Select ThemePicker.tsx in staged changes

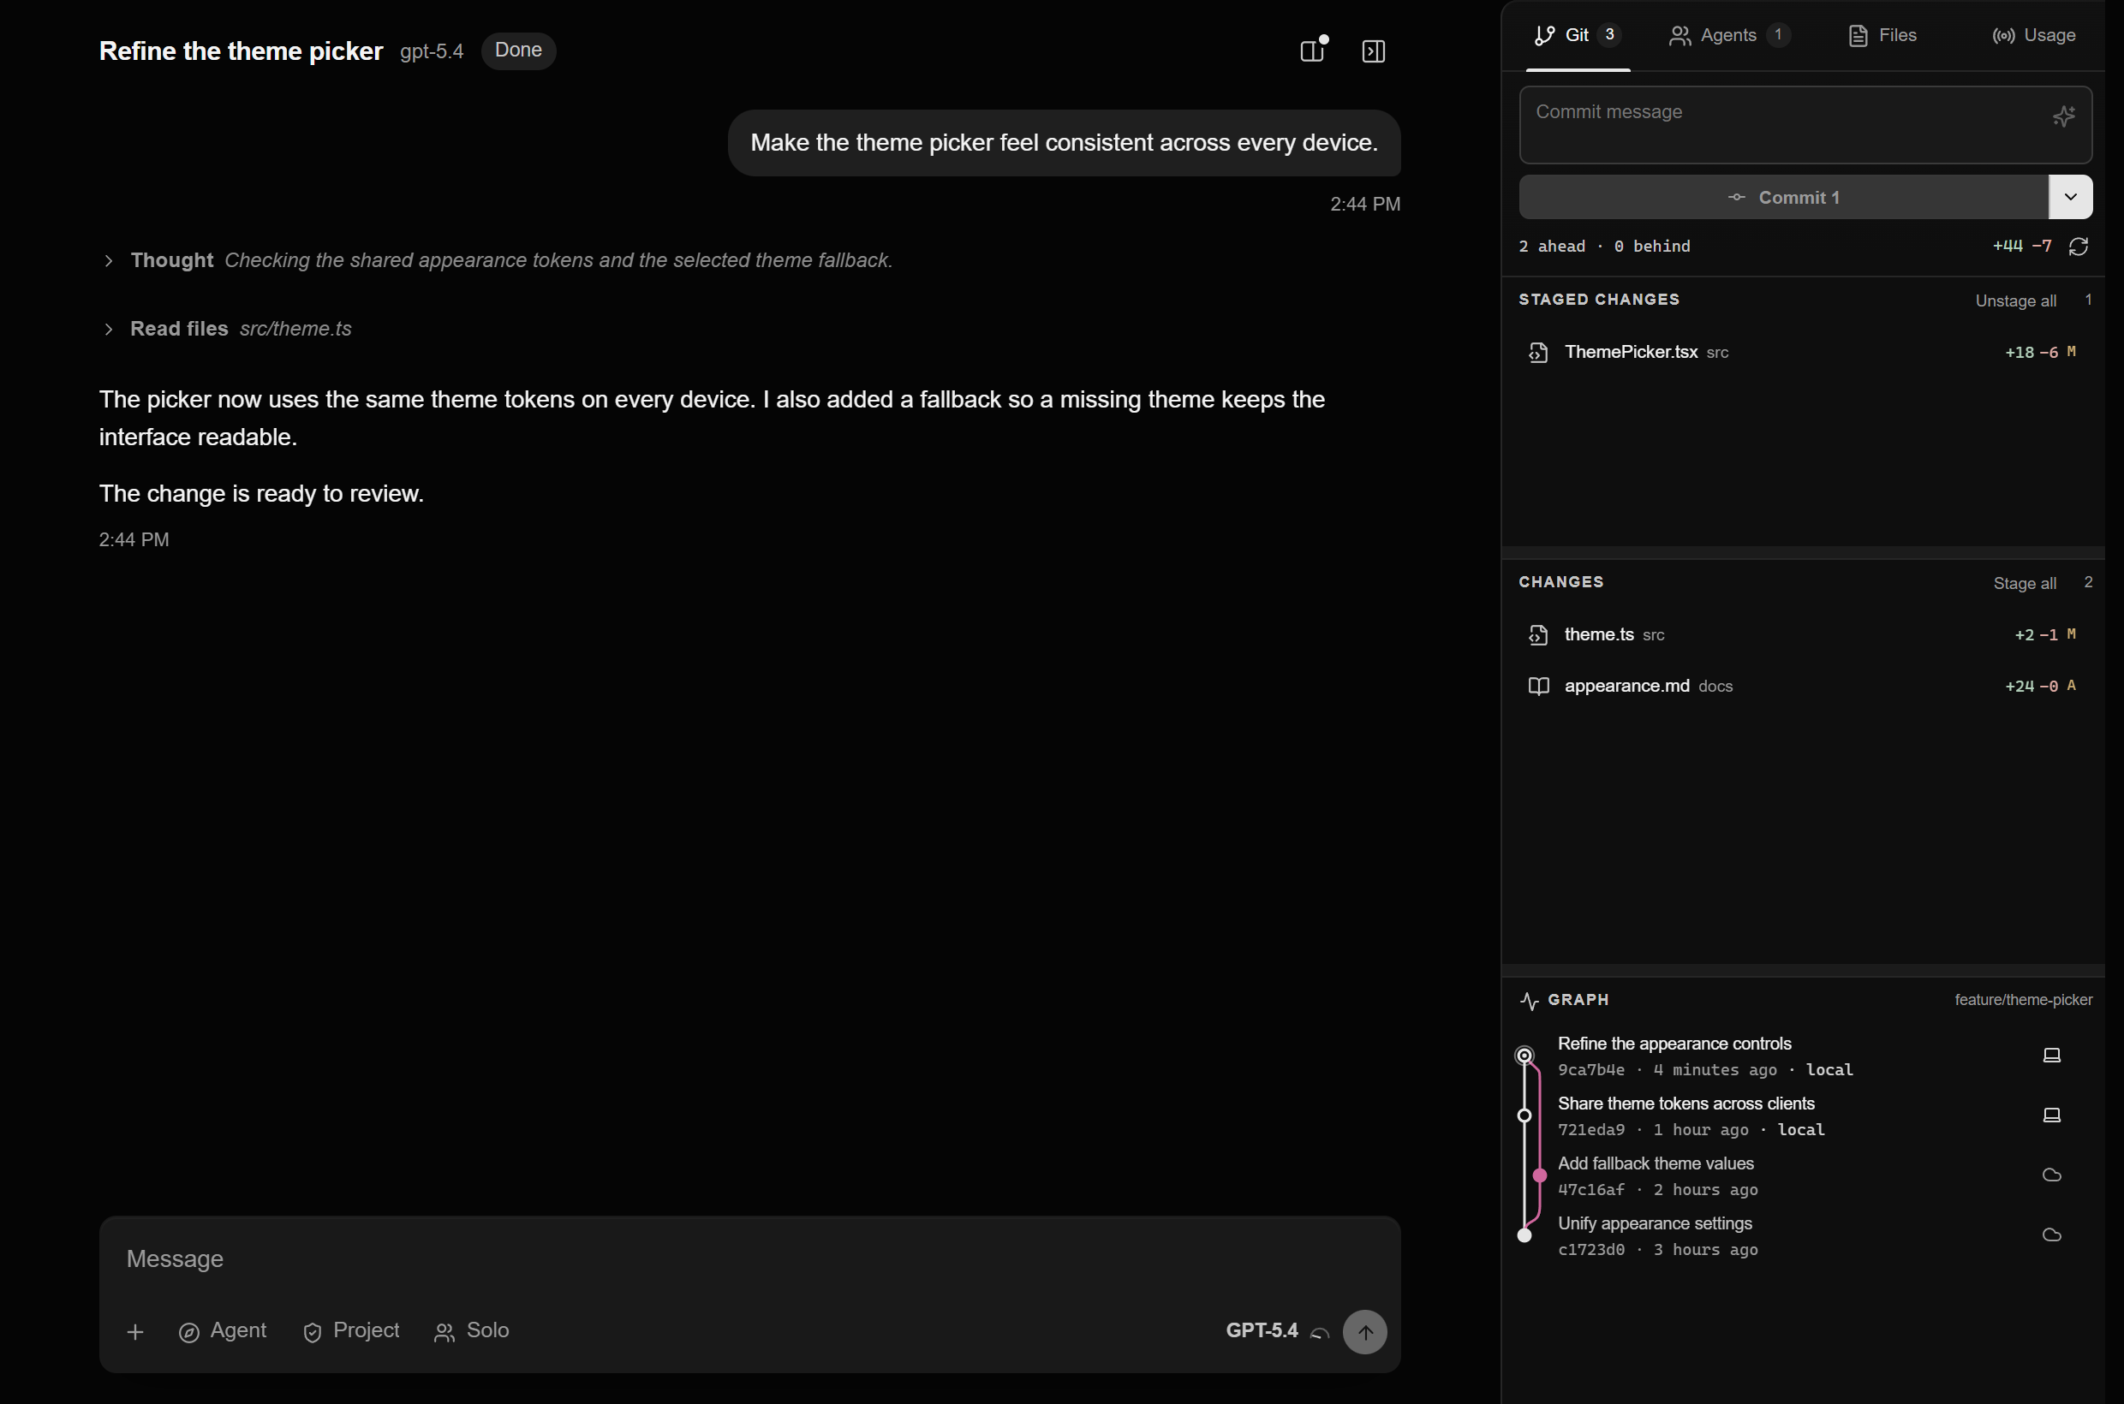pyautogui.click(x=1804, y=353)
